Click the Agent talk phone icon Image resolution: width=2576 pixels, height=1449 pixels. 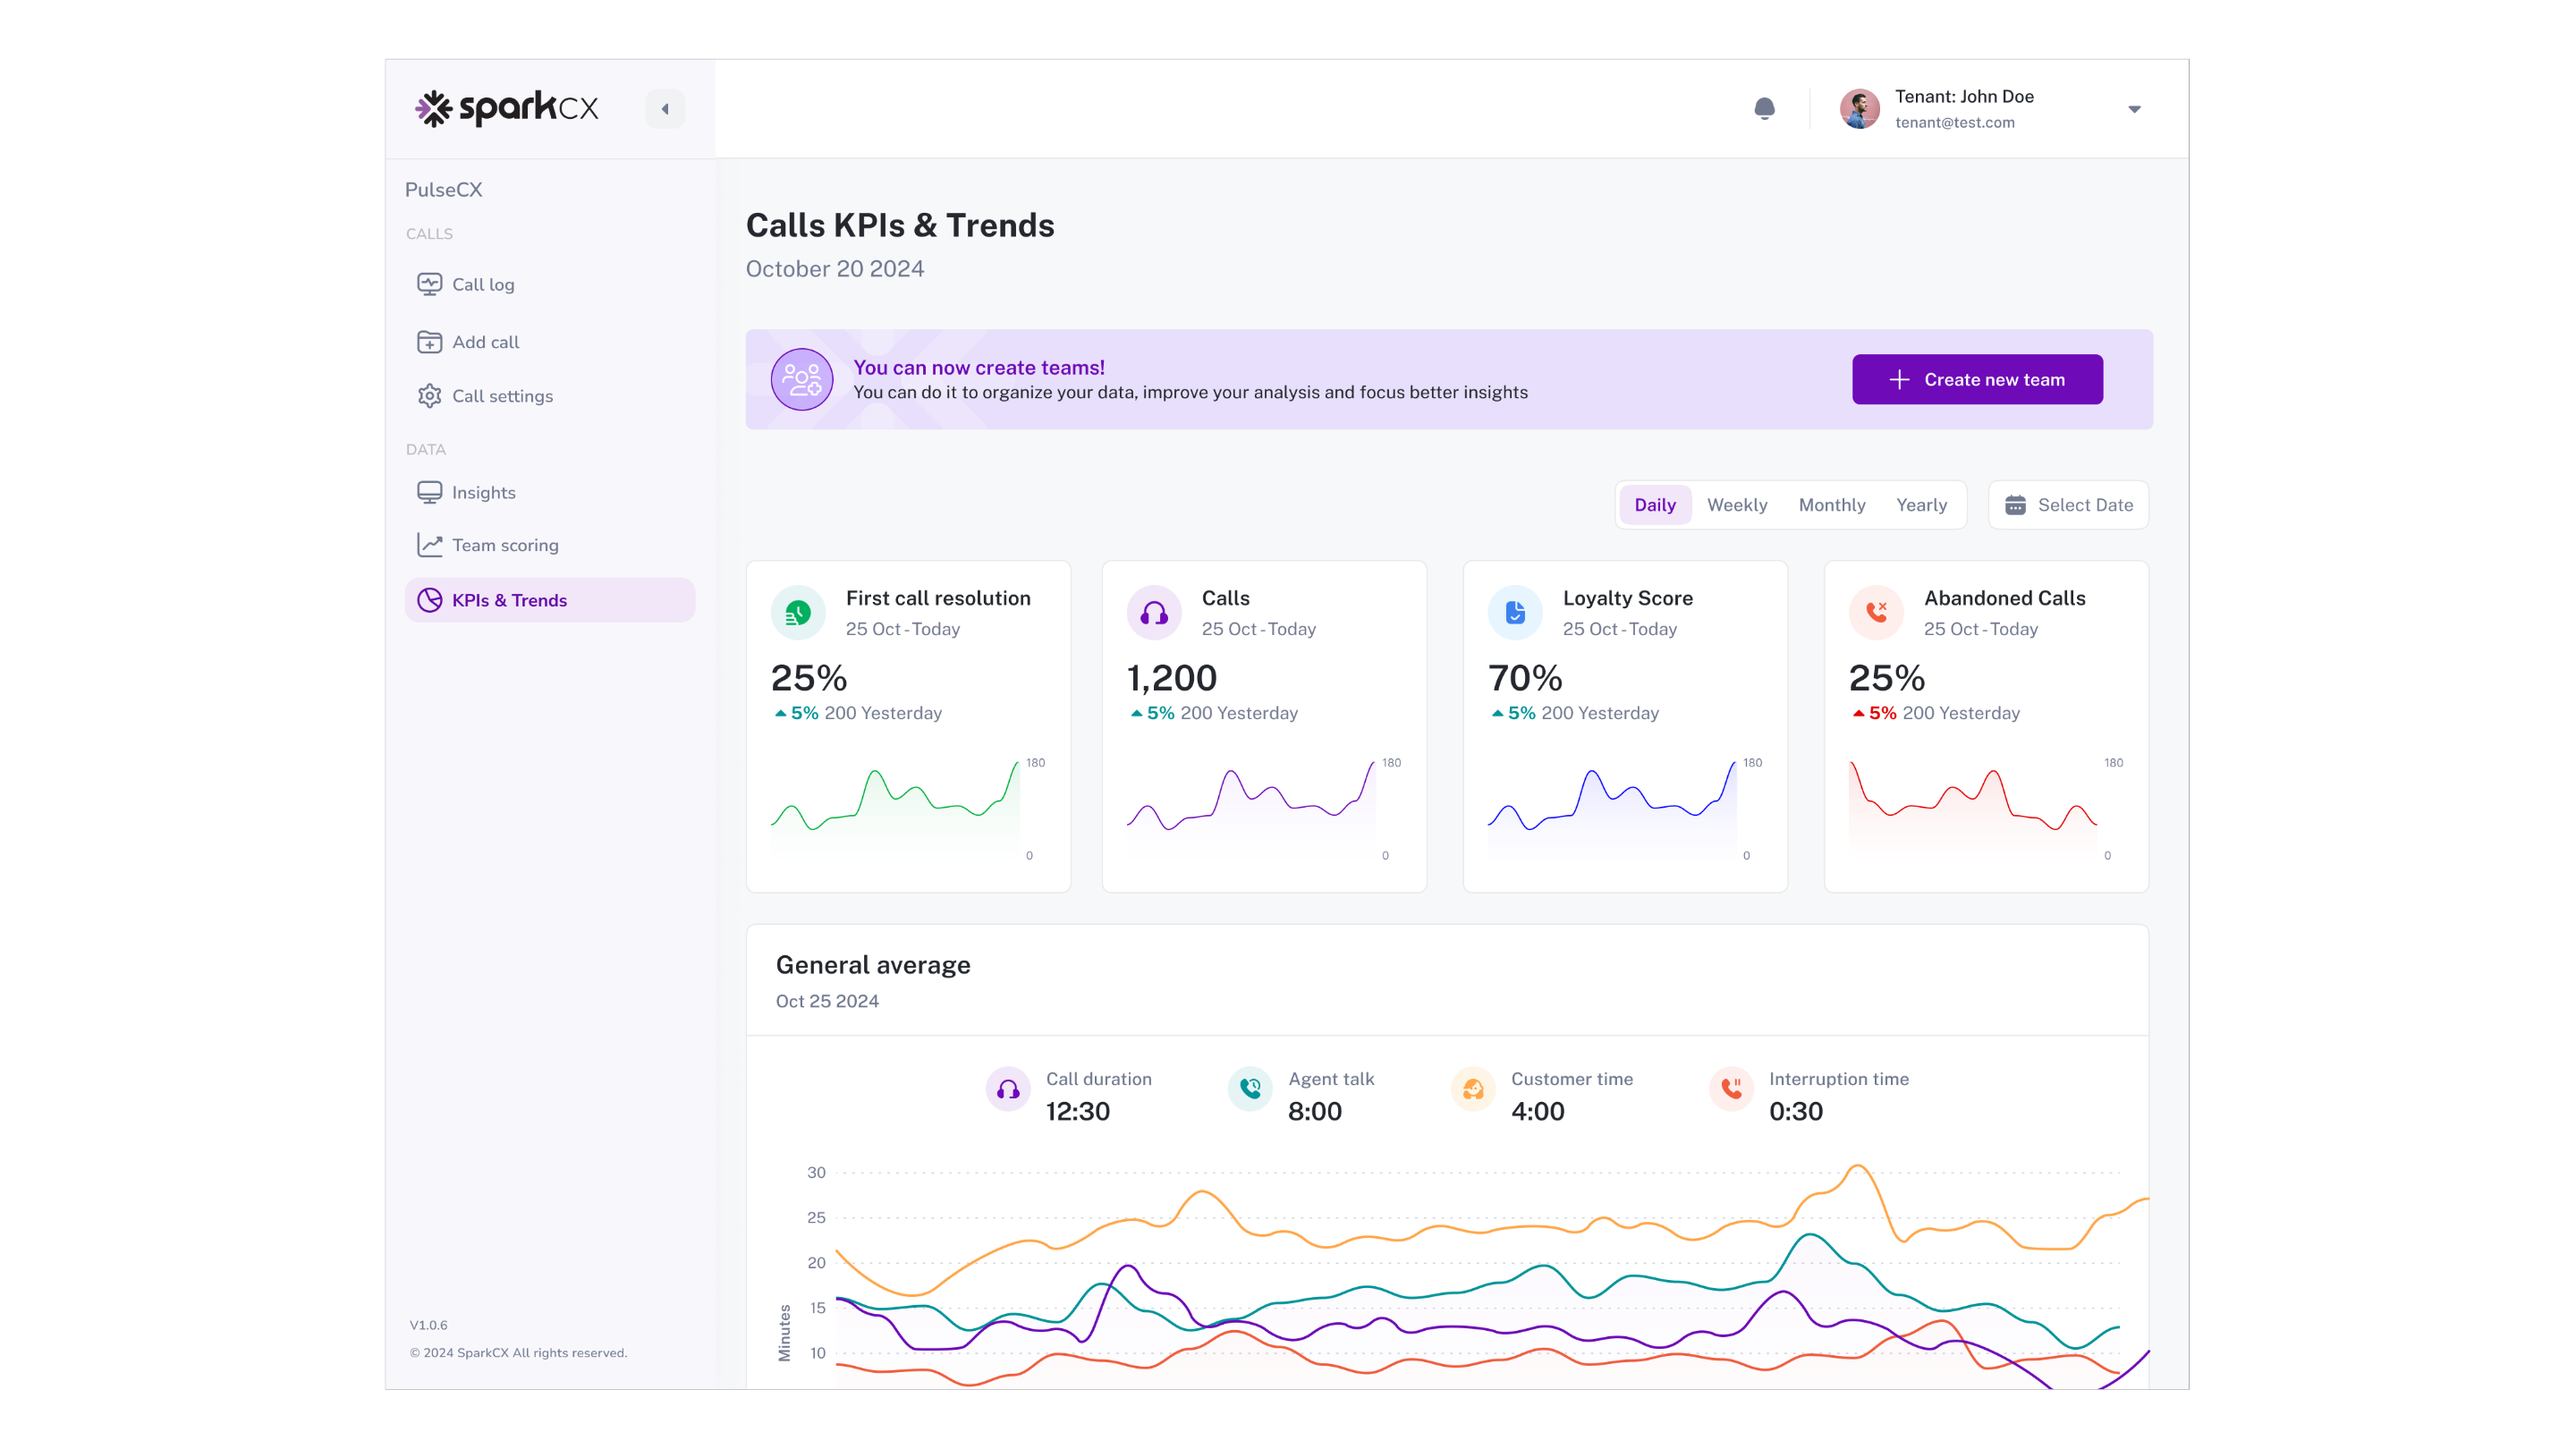pyautogui.click(x=1250, y=1089)
